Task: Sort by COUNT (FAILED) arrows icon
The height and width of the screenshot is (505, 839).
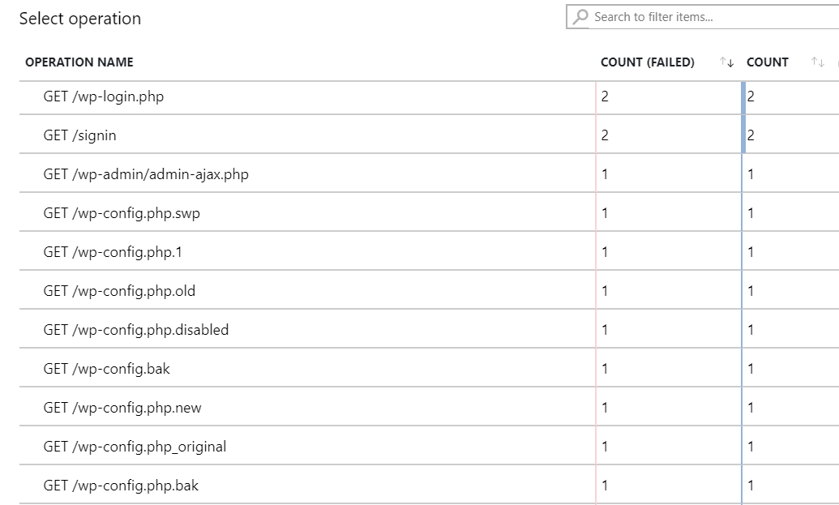Action: click(726, 62)
